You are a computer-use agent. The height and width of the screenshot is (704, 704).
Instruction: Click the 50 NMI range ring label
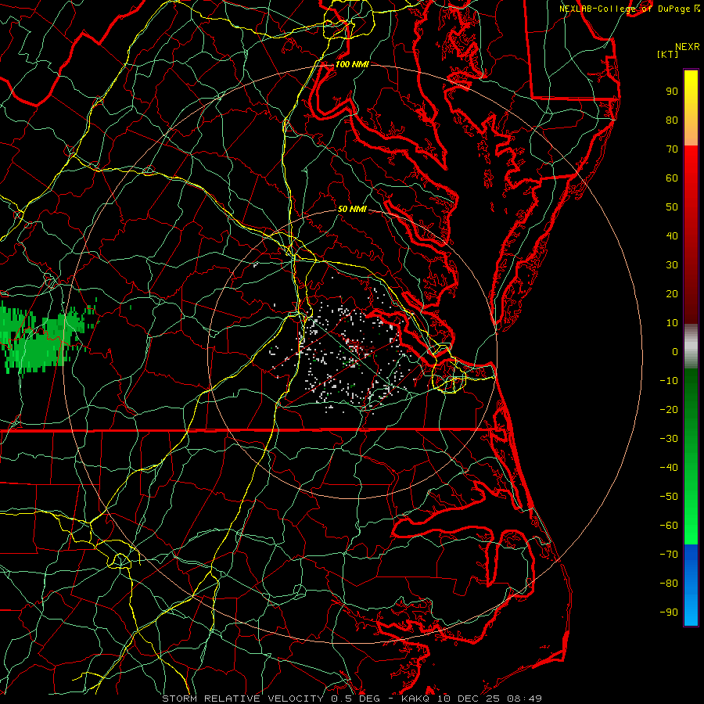(352, 209)
